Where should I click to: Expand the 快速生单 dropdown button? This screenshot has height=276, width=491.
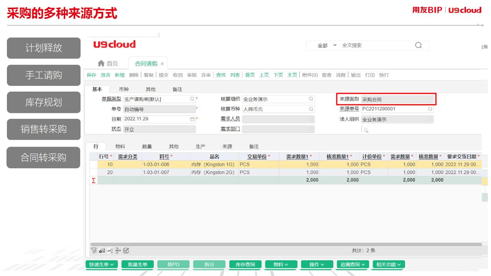[x=102, y=264]
